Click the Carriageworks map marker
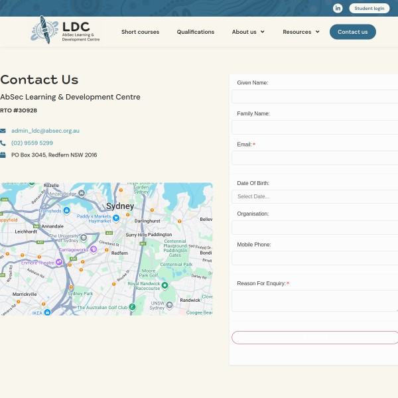This screenshot has width=398, height=398. pos(94,249)
